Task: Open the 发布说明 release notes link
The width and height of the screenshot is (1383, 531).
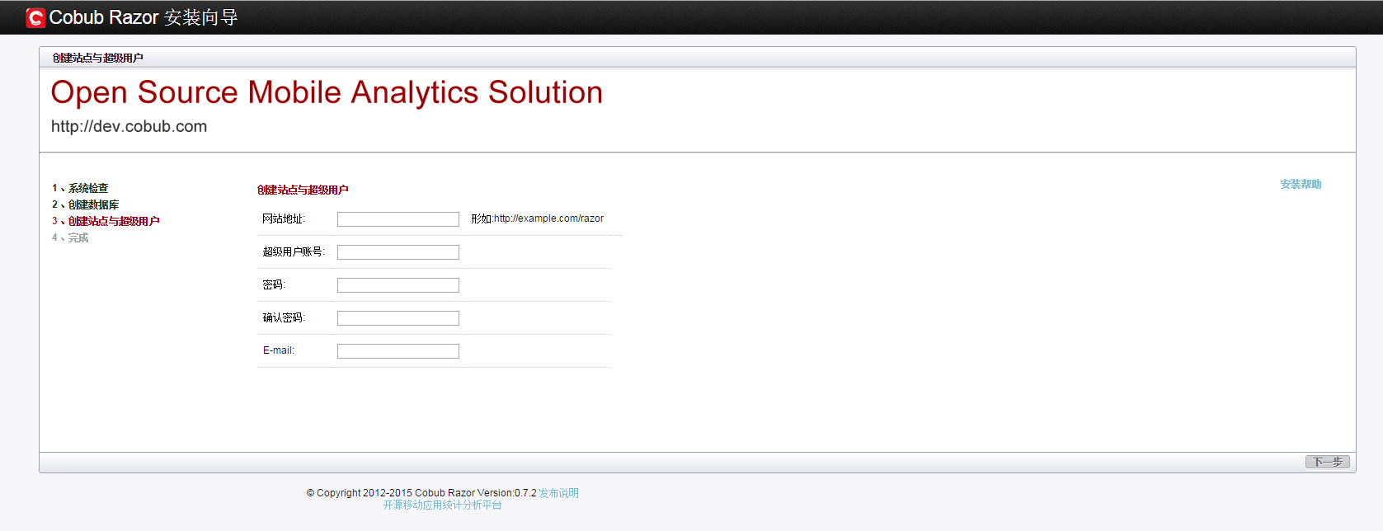Action: tap(558, 493)
